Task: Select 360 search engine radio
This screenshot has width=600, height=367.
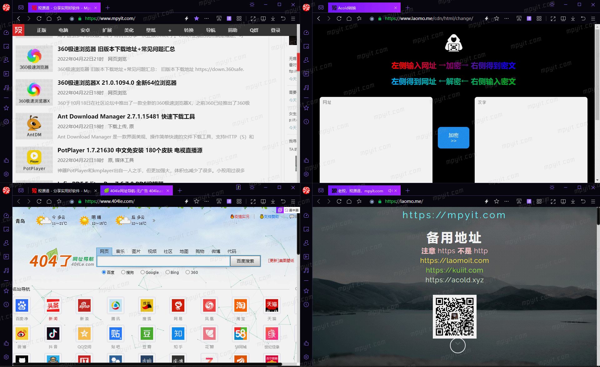Action: point(187,272)
